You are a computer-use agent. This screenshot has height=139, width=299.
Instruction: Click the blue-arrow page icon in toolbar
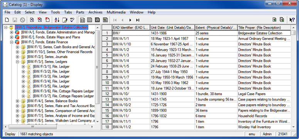[x=32, y=20]
